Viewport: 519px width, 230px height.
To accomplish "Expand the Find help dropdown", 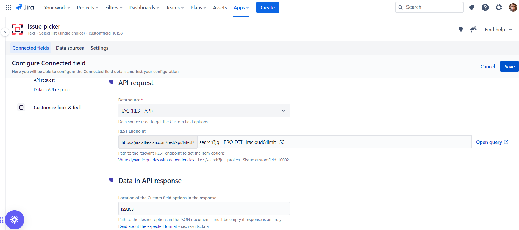I will [498, 30].
